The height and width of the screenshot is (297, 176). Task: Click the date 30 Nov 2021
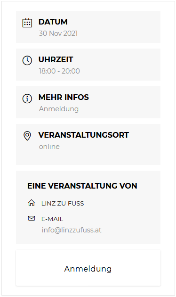tap(58, 33)
